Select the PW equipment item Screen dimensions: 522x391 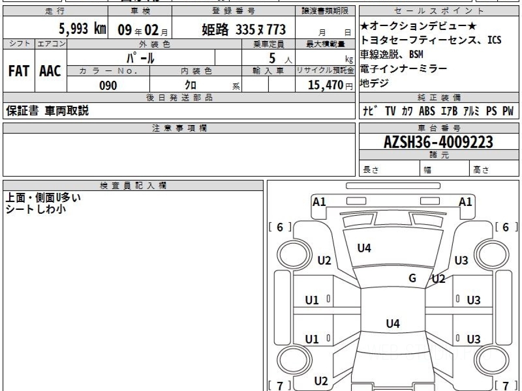click(x=508, y=111)
